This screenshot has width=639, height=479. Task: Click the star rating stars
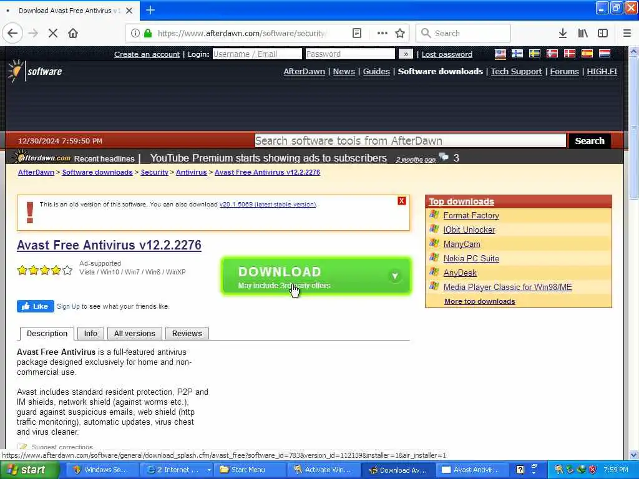pos(45,269)
